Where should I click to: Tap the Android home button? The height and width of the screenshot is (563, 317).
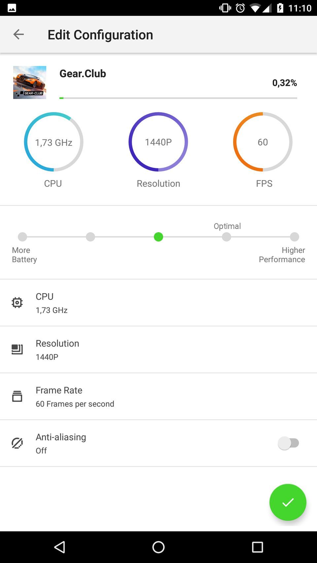tap(158, 547)
